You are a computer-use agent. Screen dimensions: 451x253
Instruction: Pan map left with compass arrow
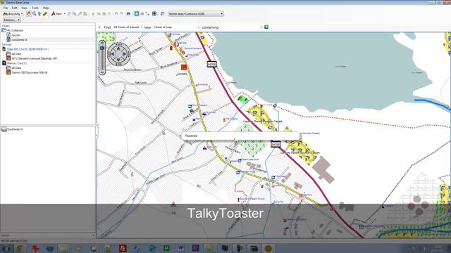113,54
